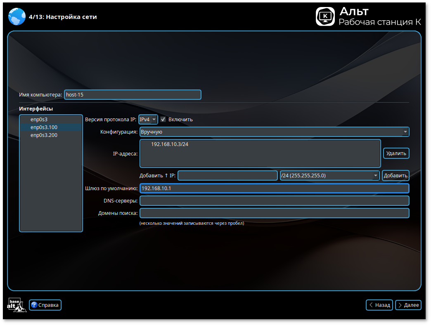431x325 pixels.
Task: Click the default gateway field
Action: point(274,188)
